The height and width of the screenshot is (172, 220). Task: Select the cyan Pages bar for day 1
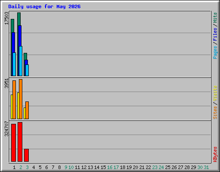(14, 64)
